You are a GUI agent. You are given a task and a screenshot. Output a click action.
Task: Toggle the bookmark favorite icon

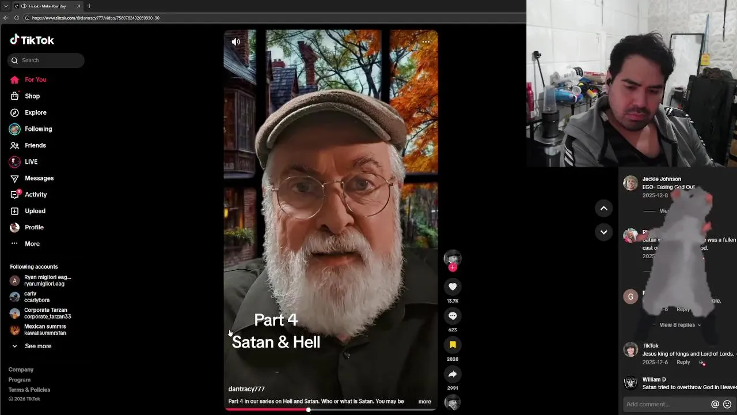coord(453,345)
